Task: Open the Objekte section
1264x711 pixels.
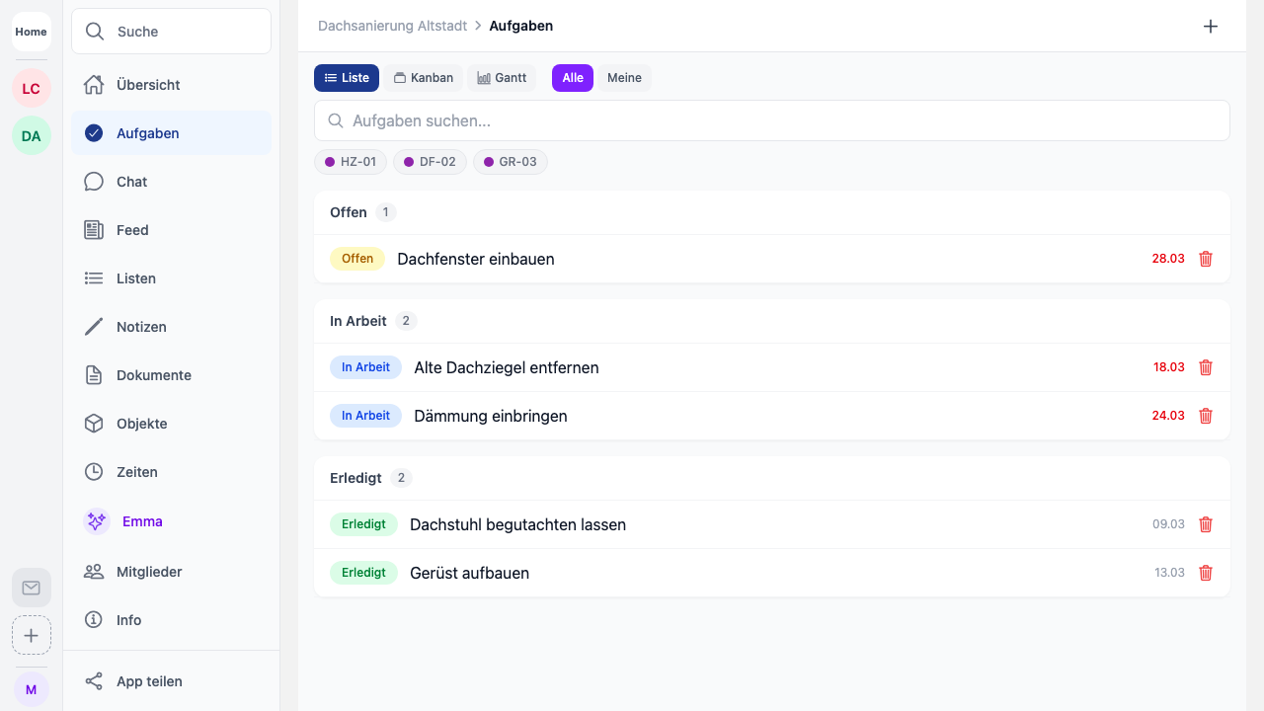Action: click(141, 424)
